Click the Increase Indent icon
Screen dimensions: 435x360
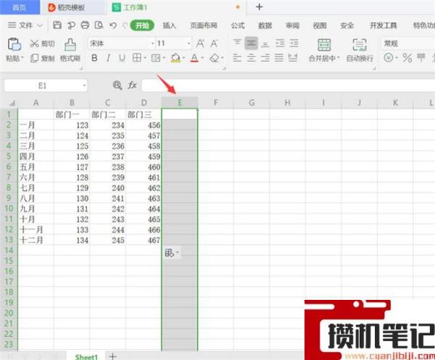click(x=294, y=43)
